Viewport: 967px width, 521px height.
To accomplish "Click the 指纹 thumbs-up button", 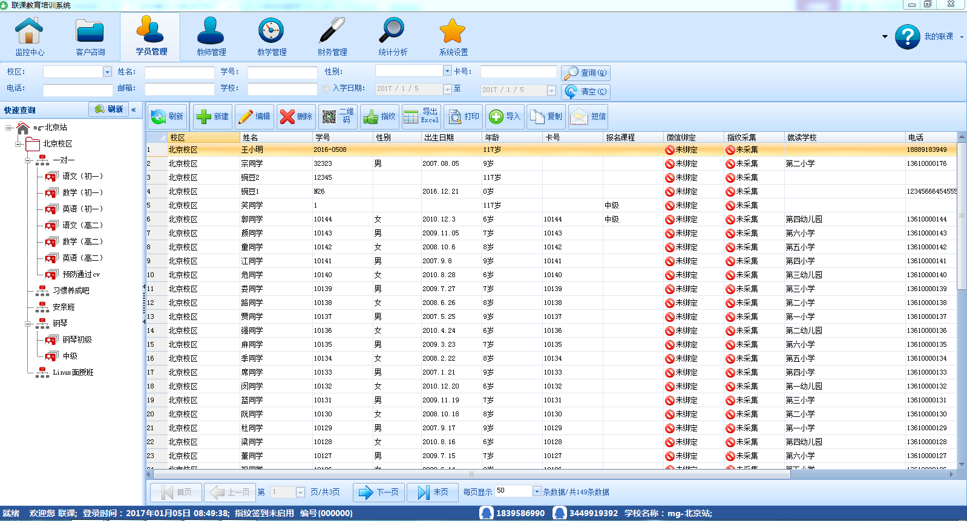I will coord(379,116).
